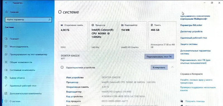
Task: Click Получить помощь link
Action: [x=195, y=101]
